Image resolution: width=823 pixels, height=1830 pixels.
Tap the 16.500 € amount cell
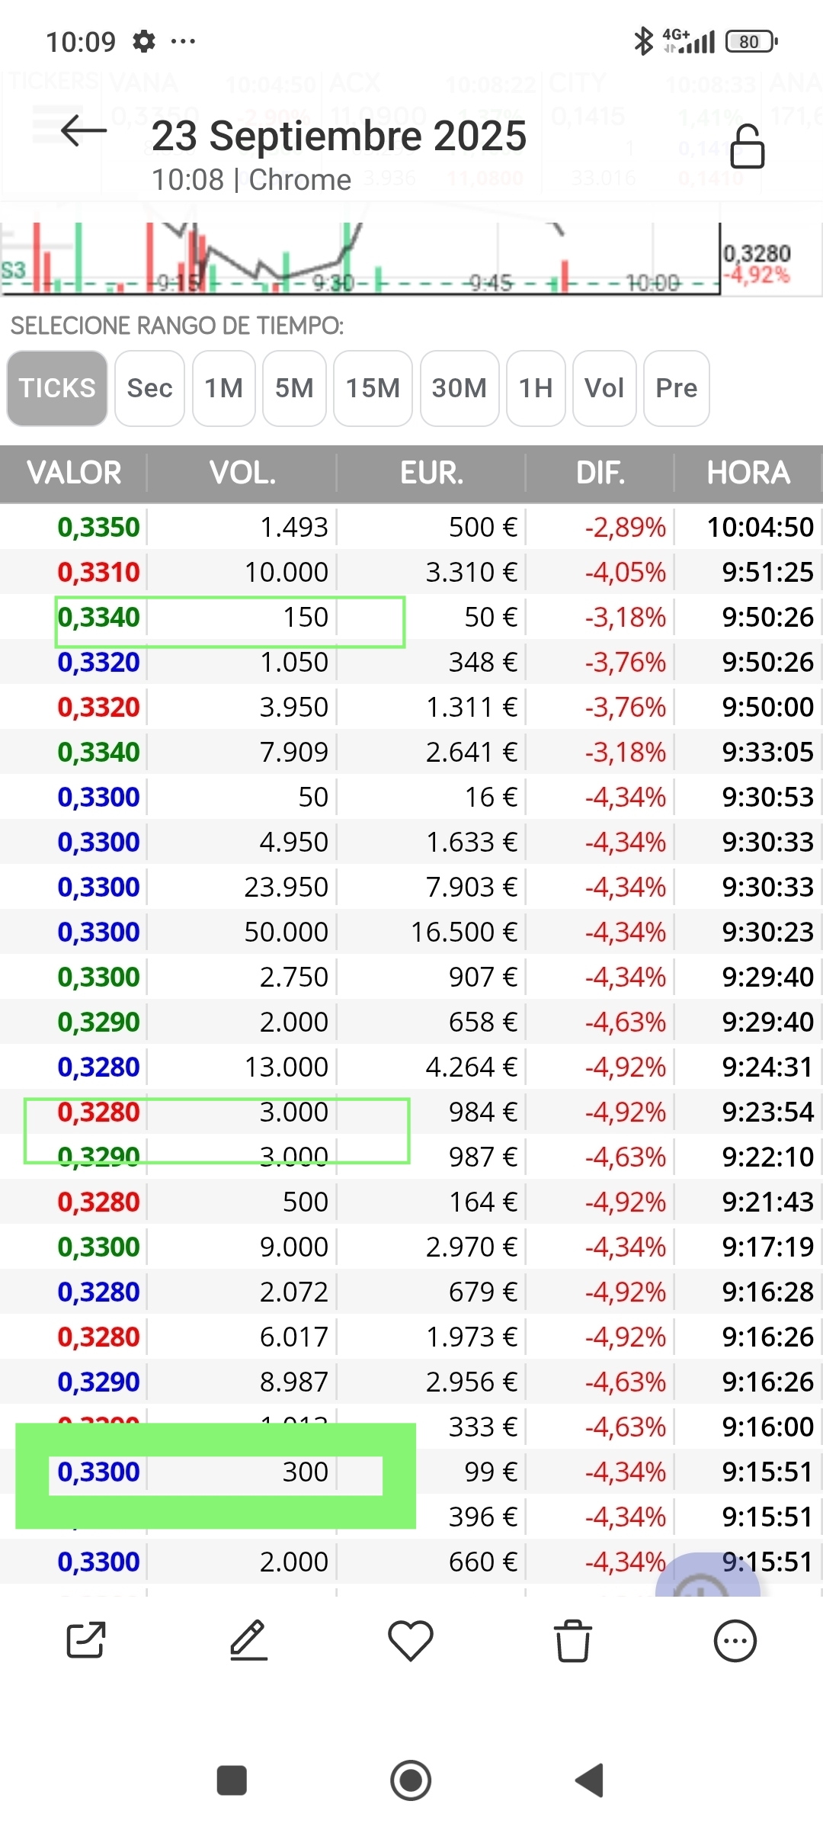click(464, 932)
